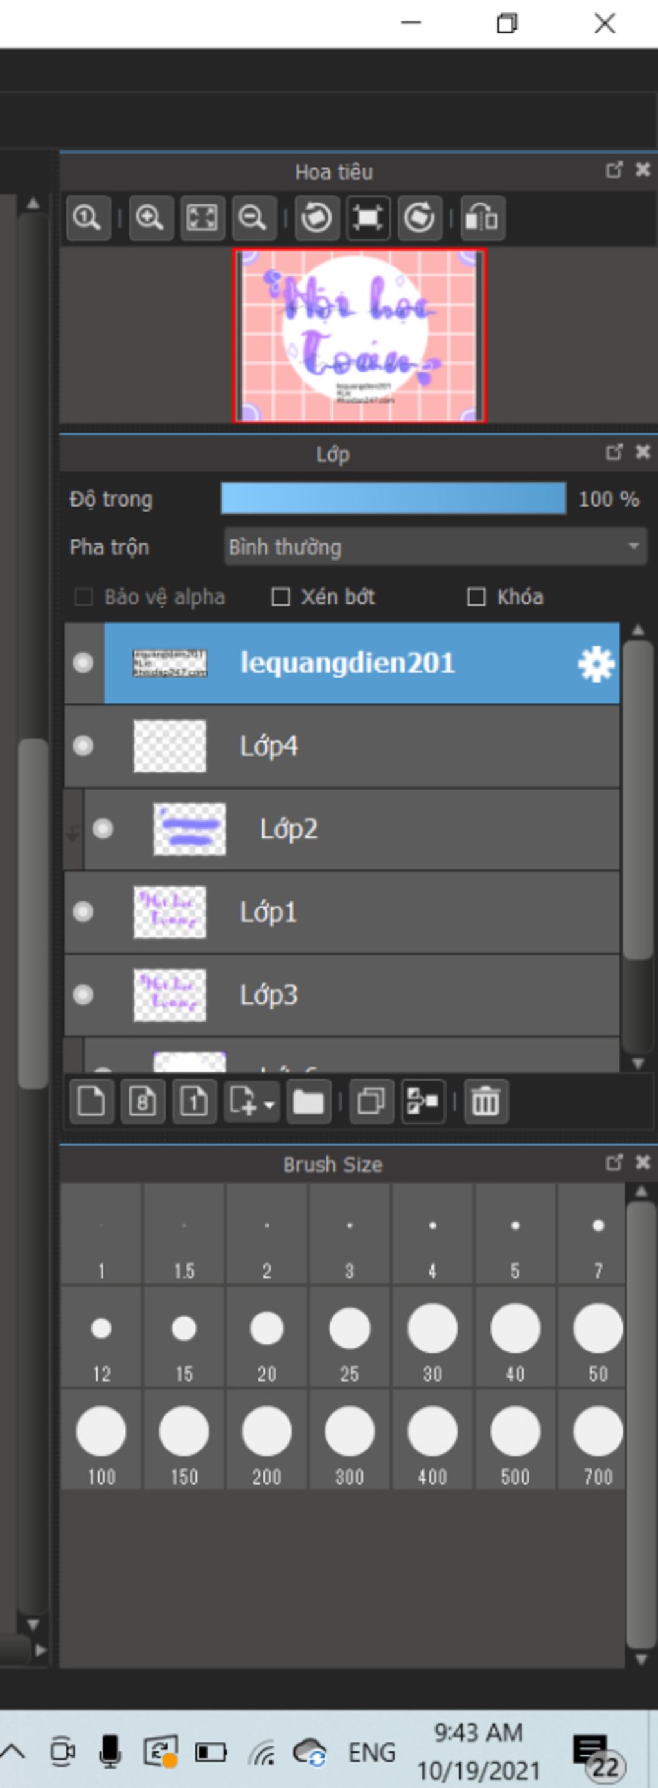Click the navigator preview image

click(359, 335)
